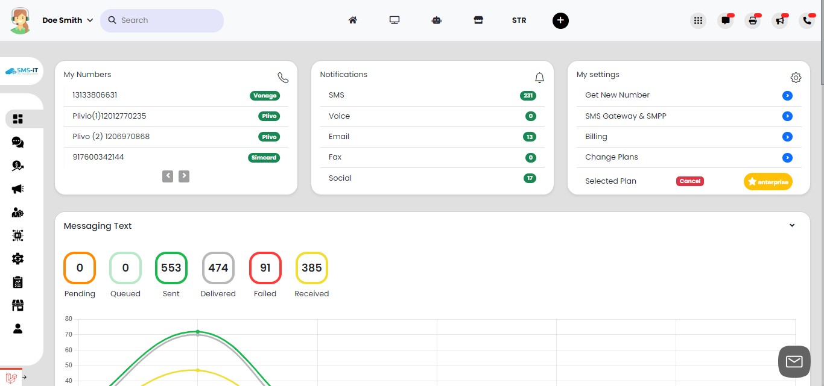Open Social notifications row
Viewport: 824px width, 386px height.
tap(433, 178)
